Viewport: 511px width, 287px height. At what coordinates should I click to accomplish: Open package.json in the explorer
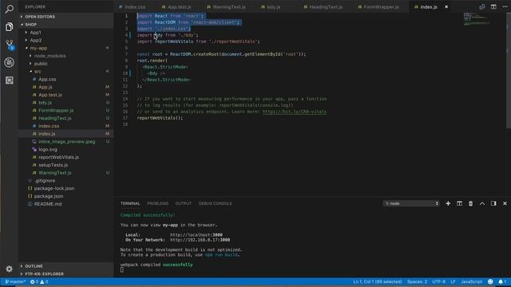49,196
